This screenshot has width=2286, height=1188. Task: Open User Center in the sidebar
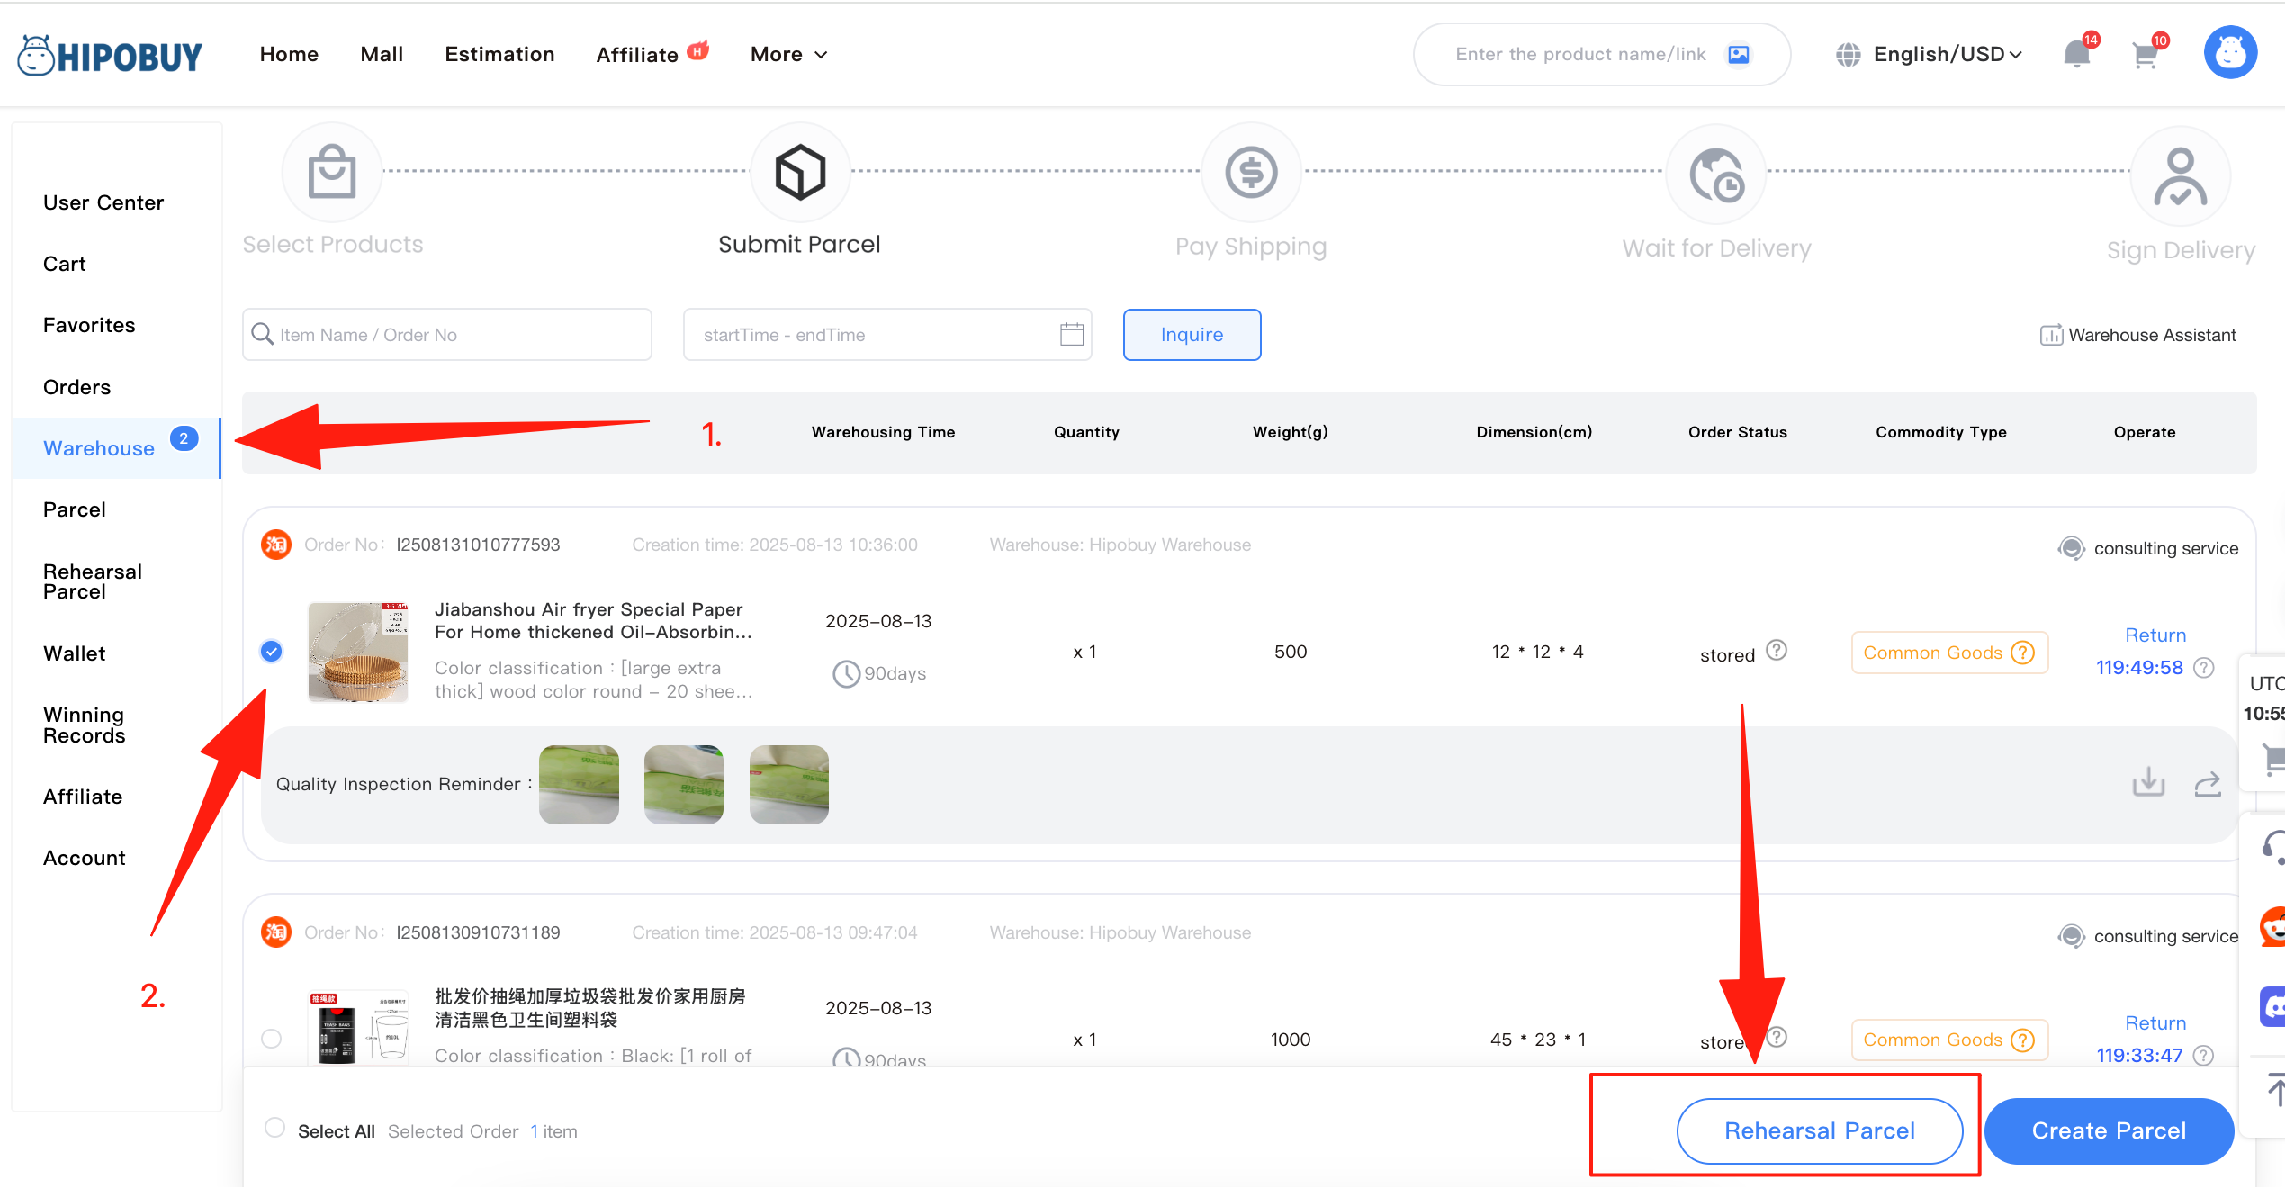point(103,202)
